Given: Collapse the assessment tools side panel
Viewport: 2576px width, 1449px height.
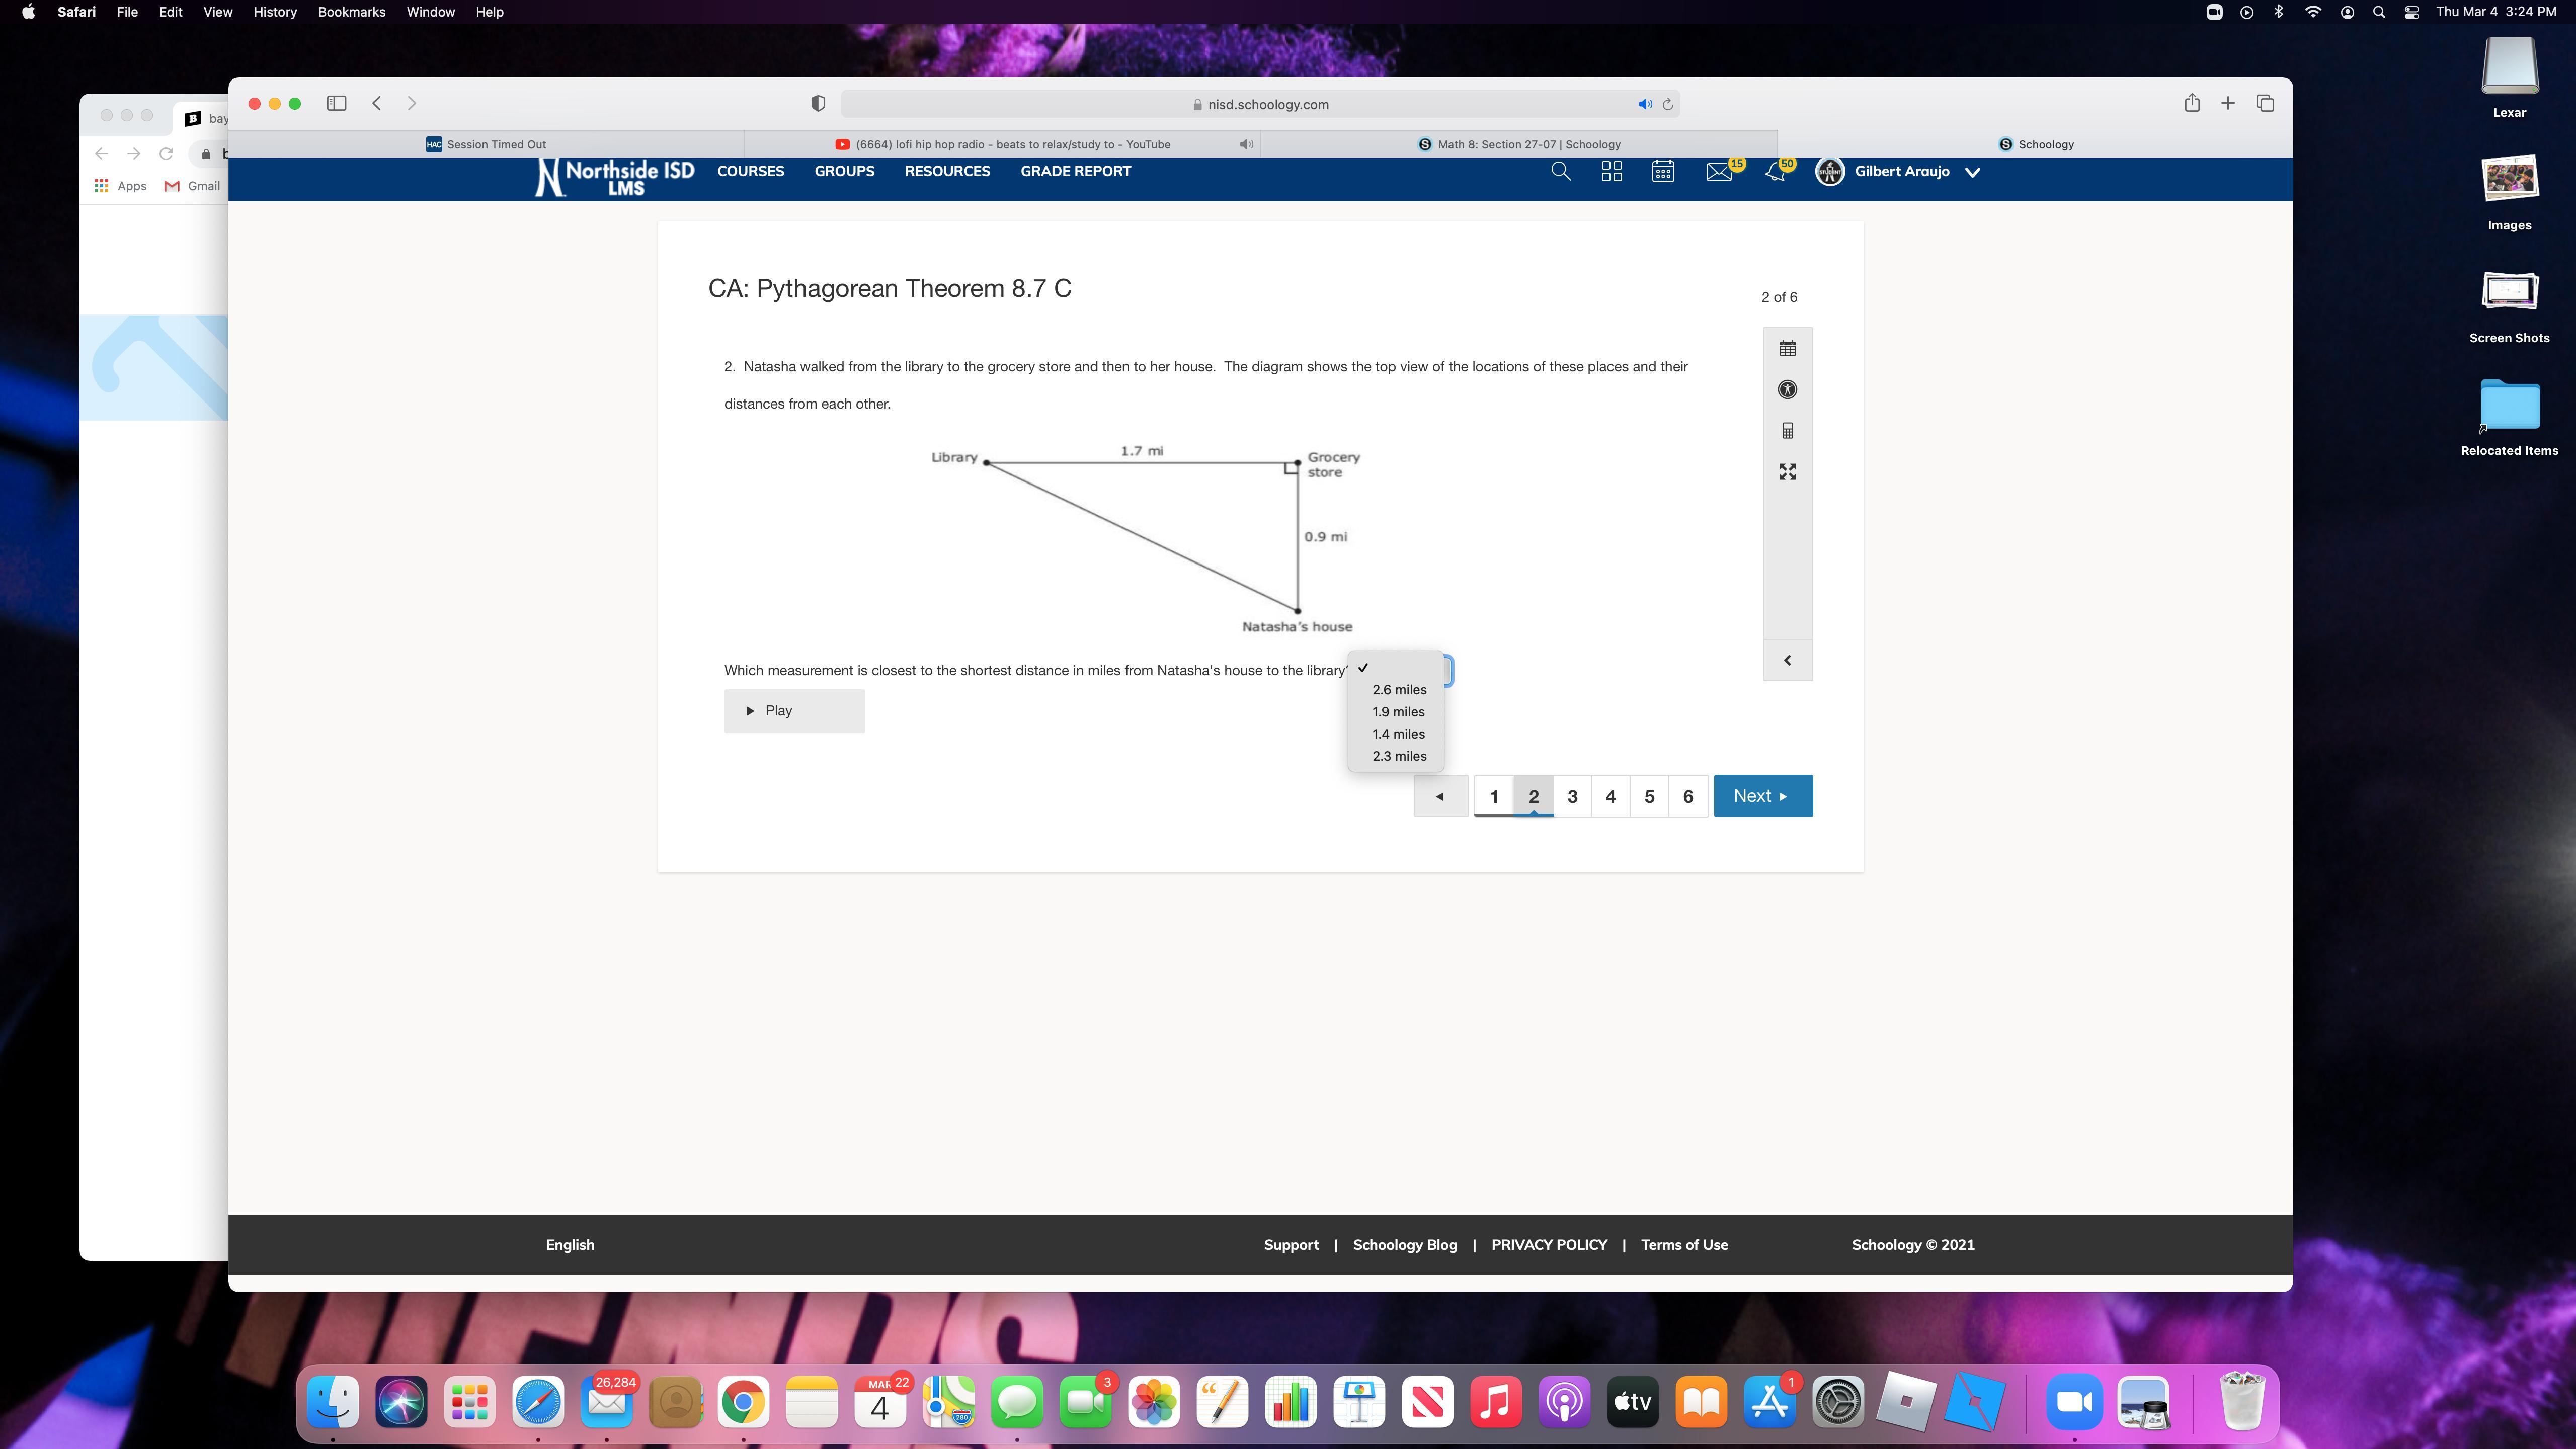Looking at the screenshot, I should coord(1787,660).
